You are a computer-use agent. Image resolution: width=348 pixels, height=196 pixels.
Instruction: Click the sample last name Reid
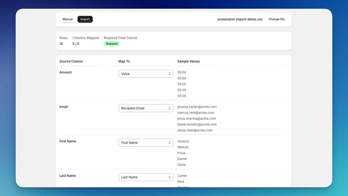181,182
